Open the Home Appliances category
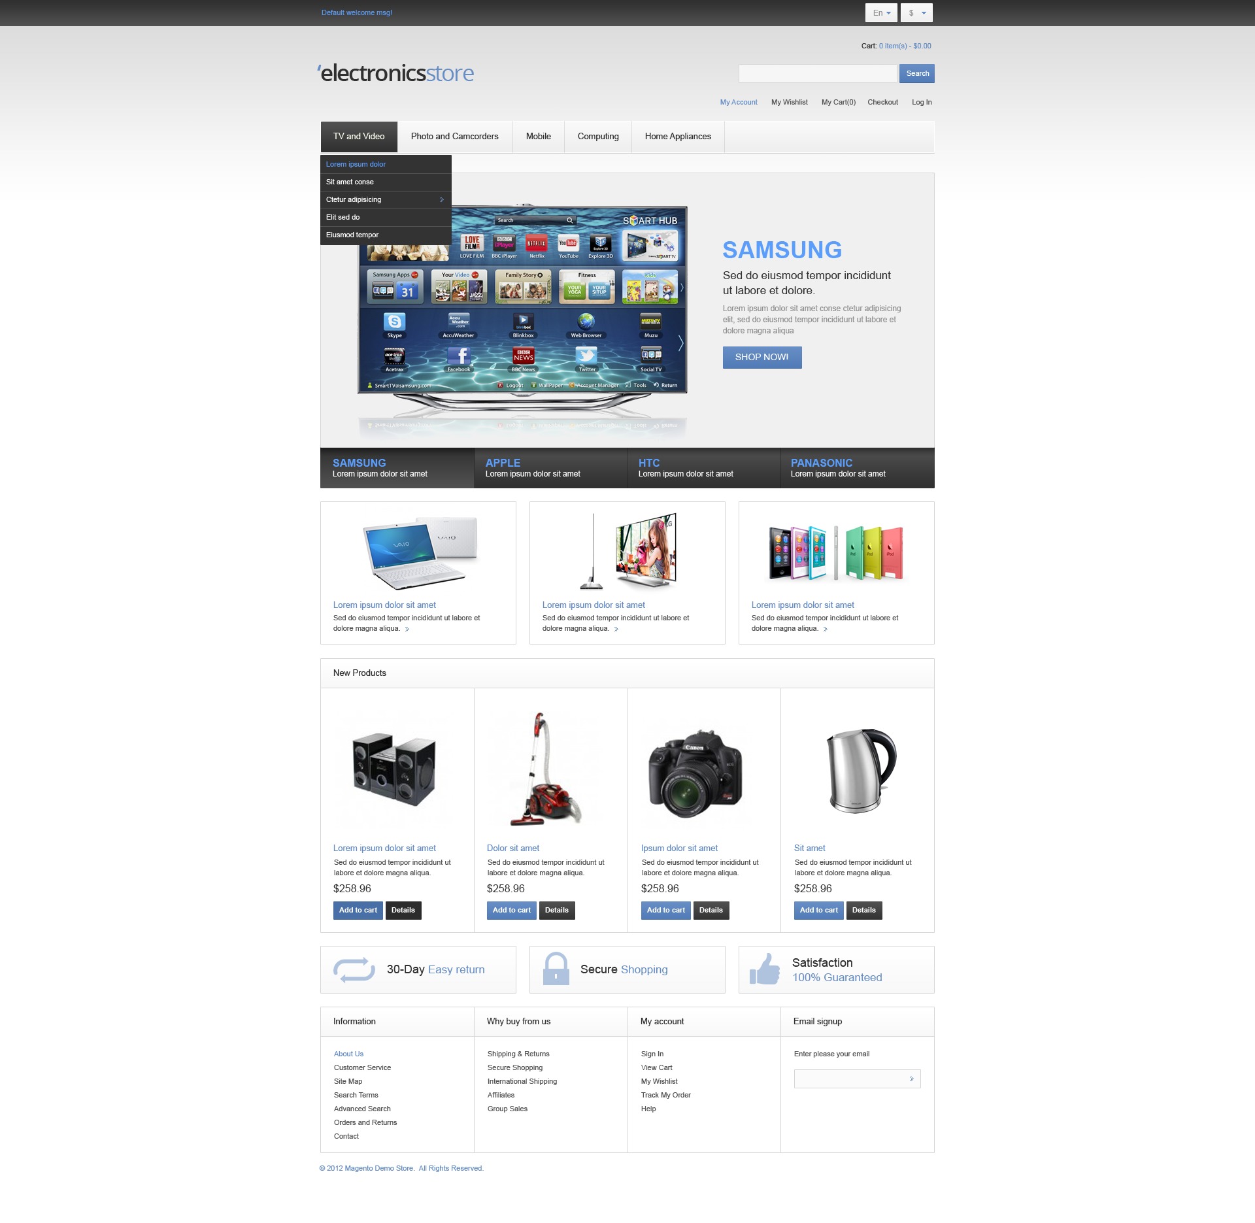This screenshot has height=1223, width=1255. coord(678,137)
